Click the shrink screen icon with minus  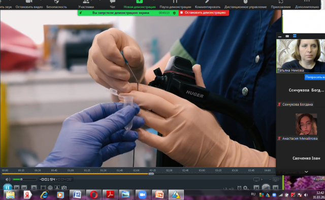(274, 179)
